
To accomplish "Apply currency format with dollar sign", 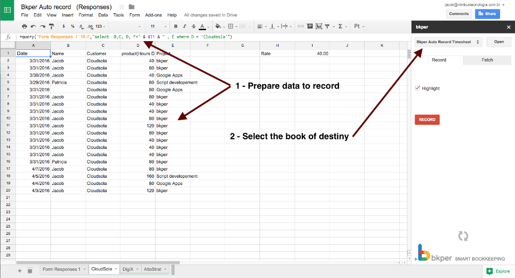I will 63,26.
